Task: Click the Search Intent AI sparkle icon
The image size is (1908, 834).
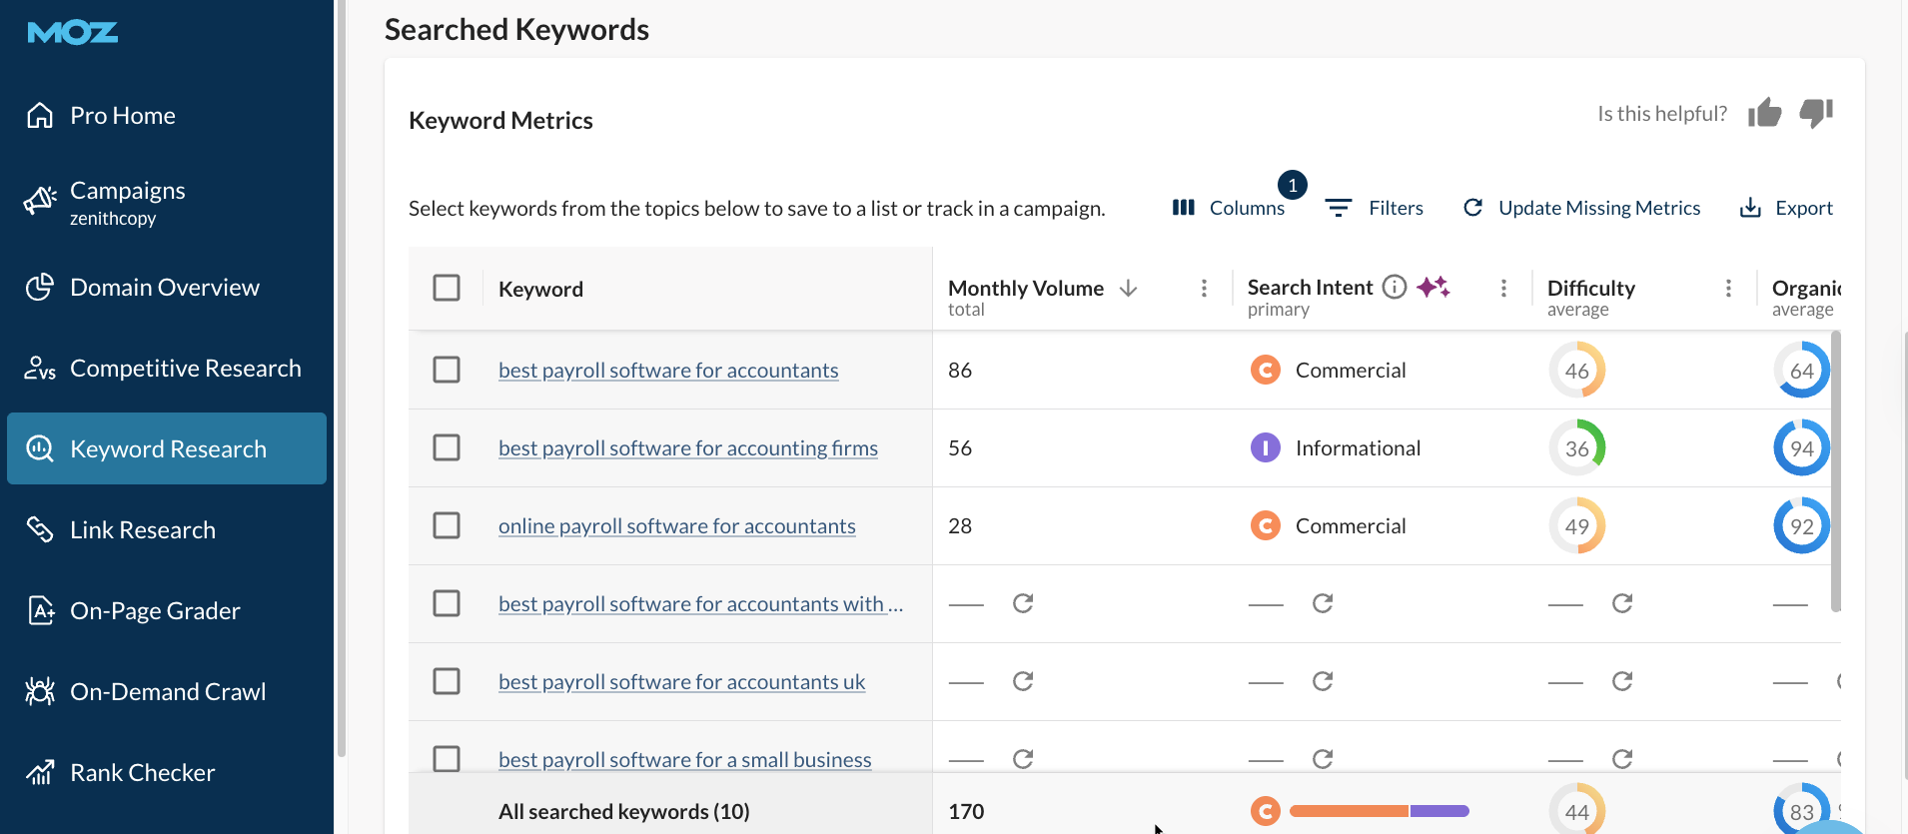Action: click(x=1433, y=287)
